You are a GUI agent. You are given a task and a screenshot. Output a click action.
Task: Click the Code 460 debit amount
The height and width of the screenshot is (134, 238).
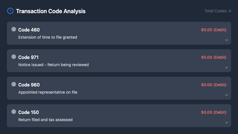[x=214, y=30]
